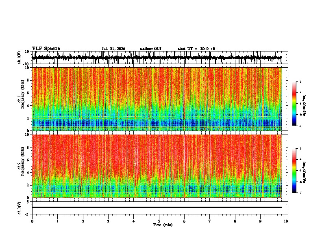Screen dimensions: 322x248
Task: Click the ch.2 spectrogram color scale bar
Action: pyautogui.click(x=294, y=171)
